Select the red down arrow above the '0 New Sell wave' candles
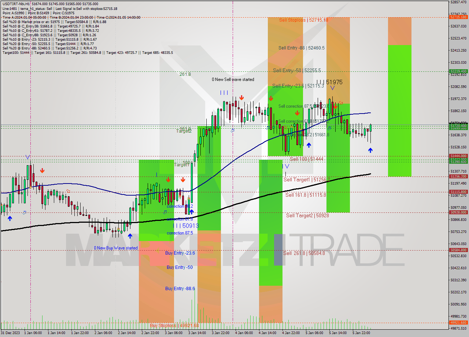This screenshot has width=469, height=337. point(241,97)
